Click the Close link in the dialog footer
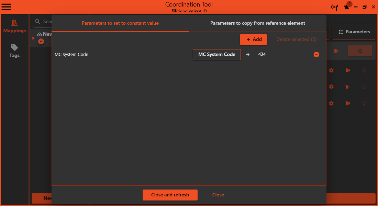 218,195
